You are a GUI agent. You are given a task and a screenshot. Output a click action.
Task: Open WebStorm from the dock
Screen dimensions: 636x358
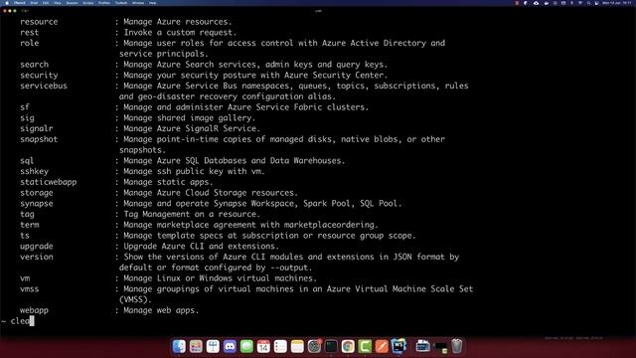398,346
